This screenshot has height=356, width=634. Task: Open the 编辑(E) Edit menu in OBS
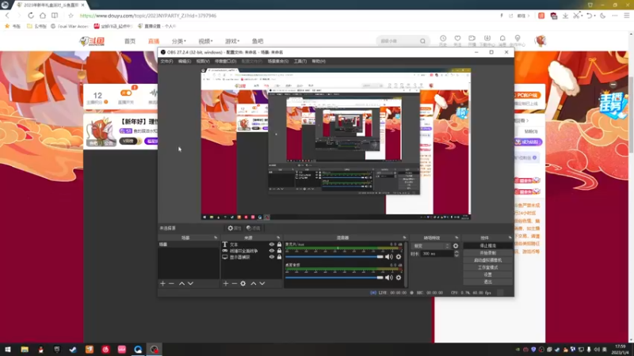[185, 62]
